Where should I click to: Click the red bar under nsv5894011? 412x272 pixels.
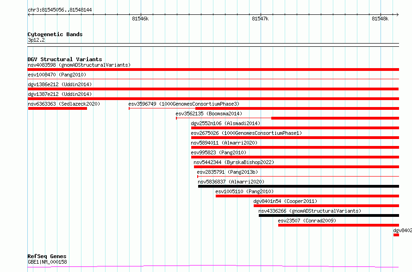tap(295, 147)
